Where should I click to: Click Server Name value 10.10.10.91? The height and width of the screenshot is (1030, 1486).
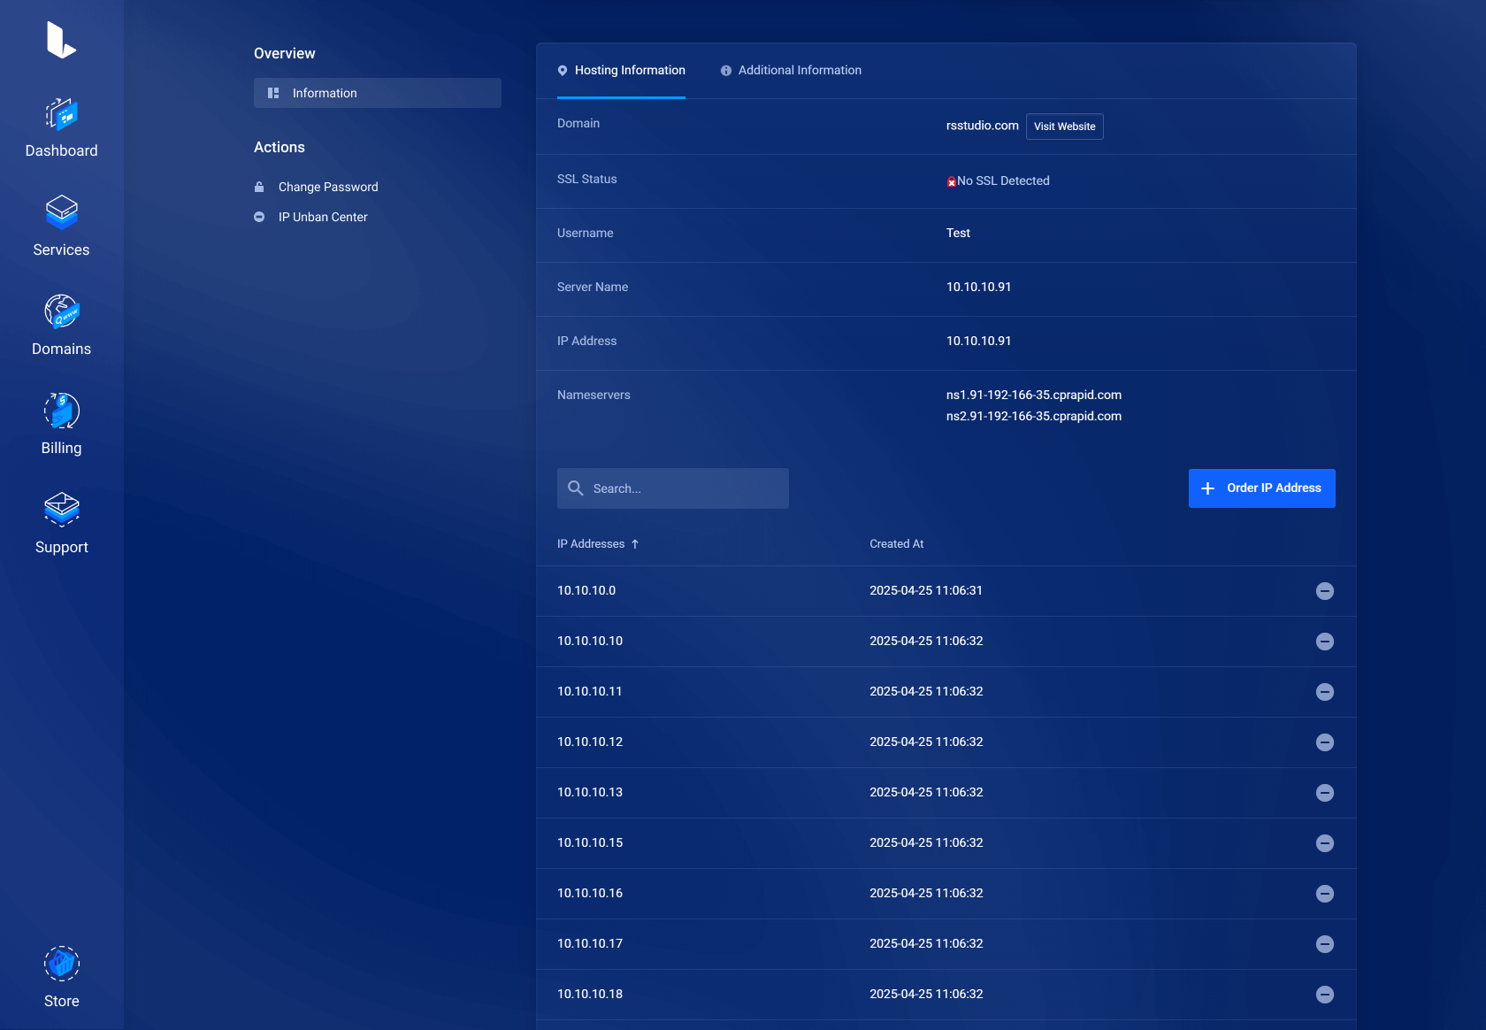click(x=978, y=287)
